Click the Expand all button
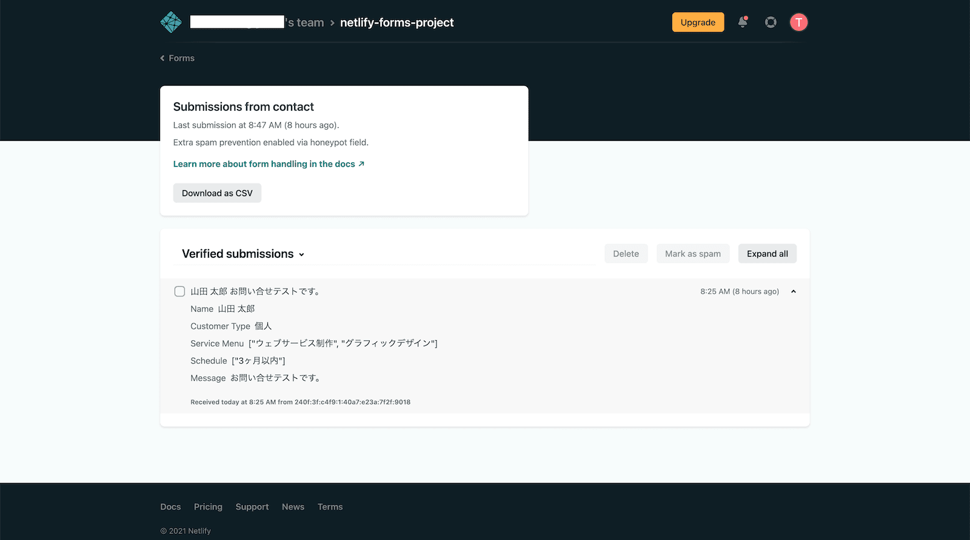970x540 pixels. (767, 254)
